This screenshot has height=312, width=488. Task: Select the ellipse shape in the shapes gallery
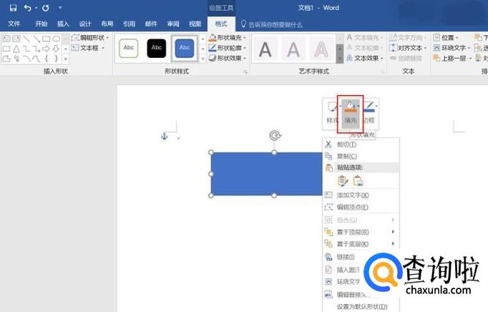[x=57, y=39]
